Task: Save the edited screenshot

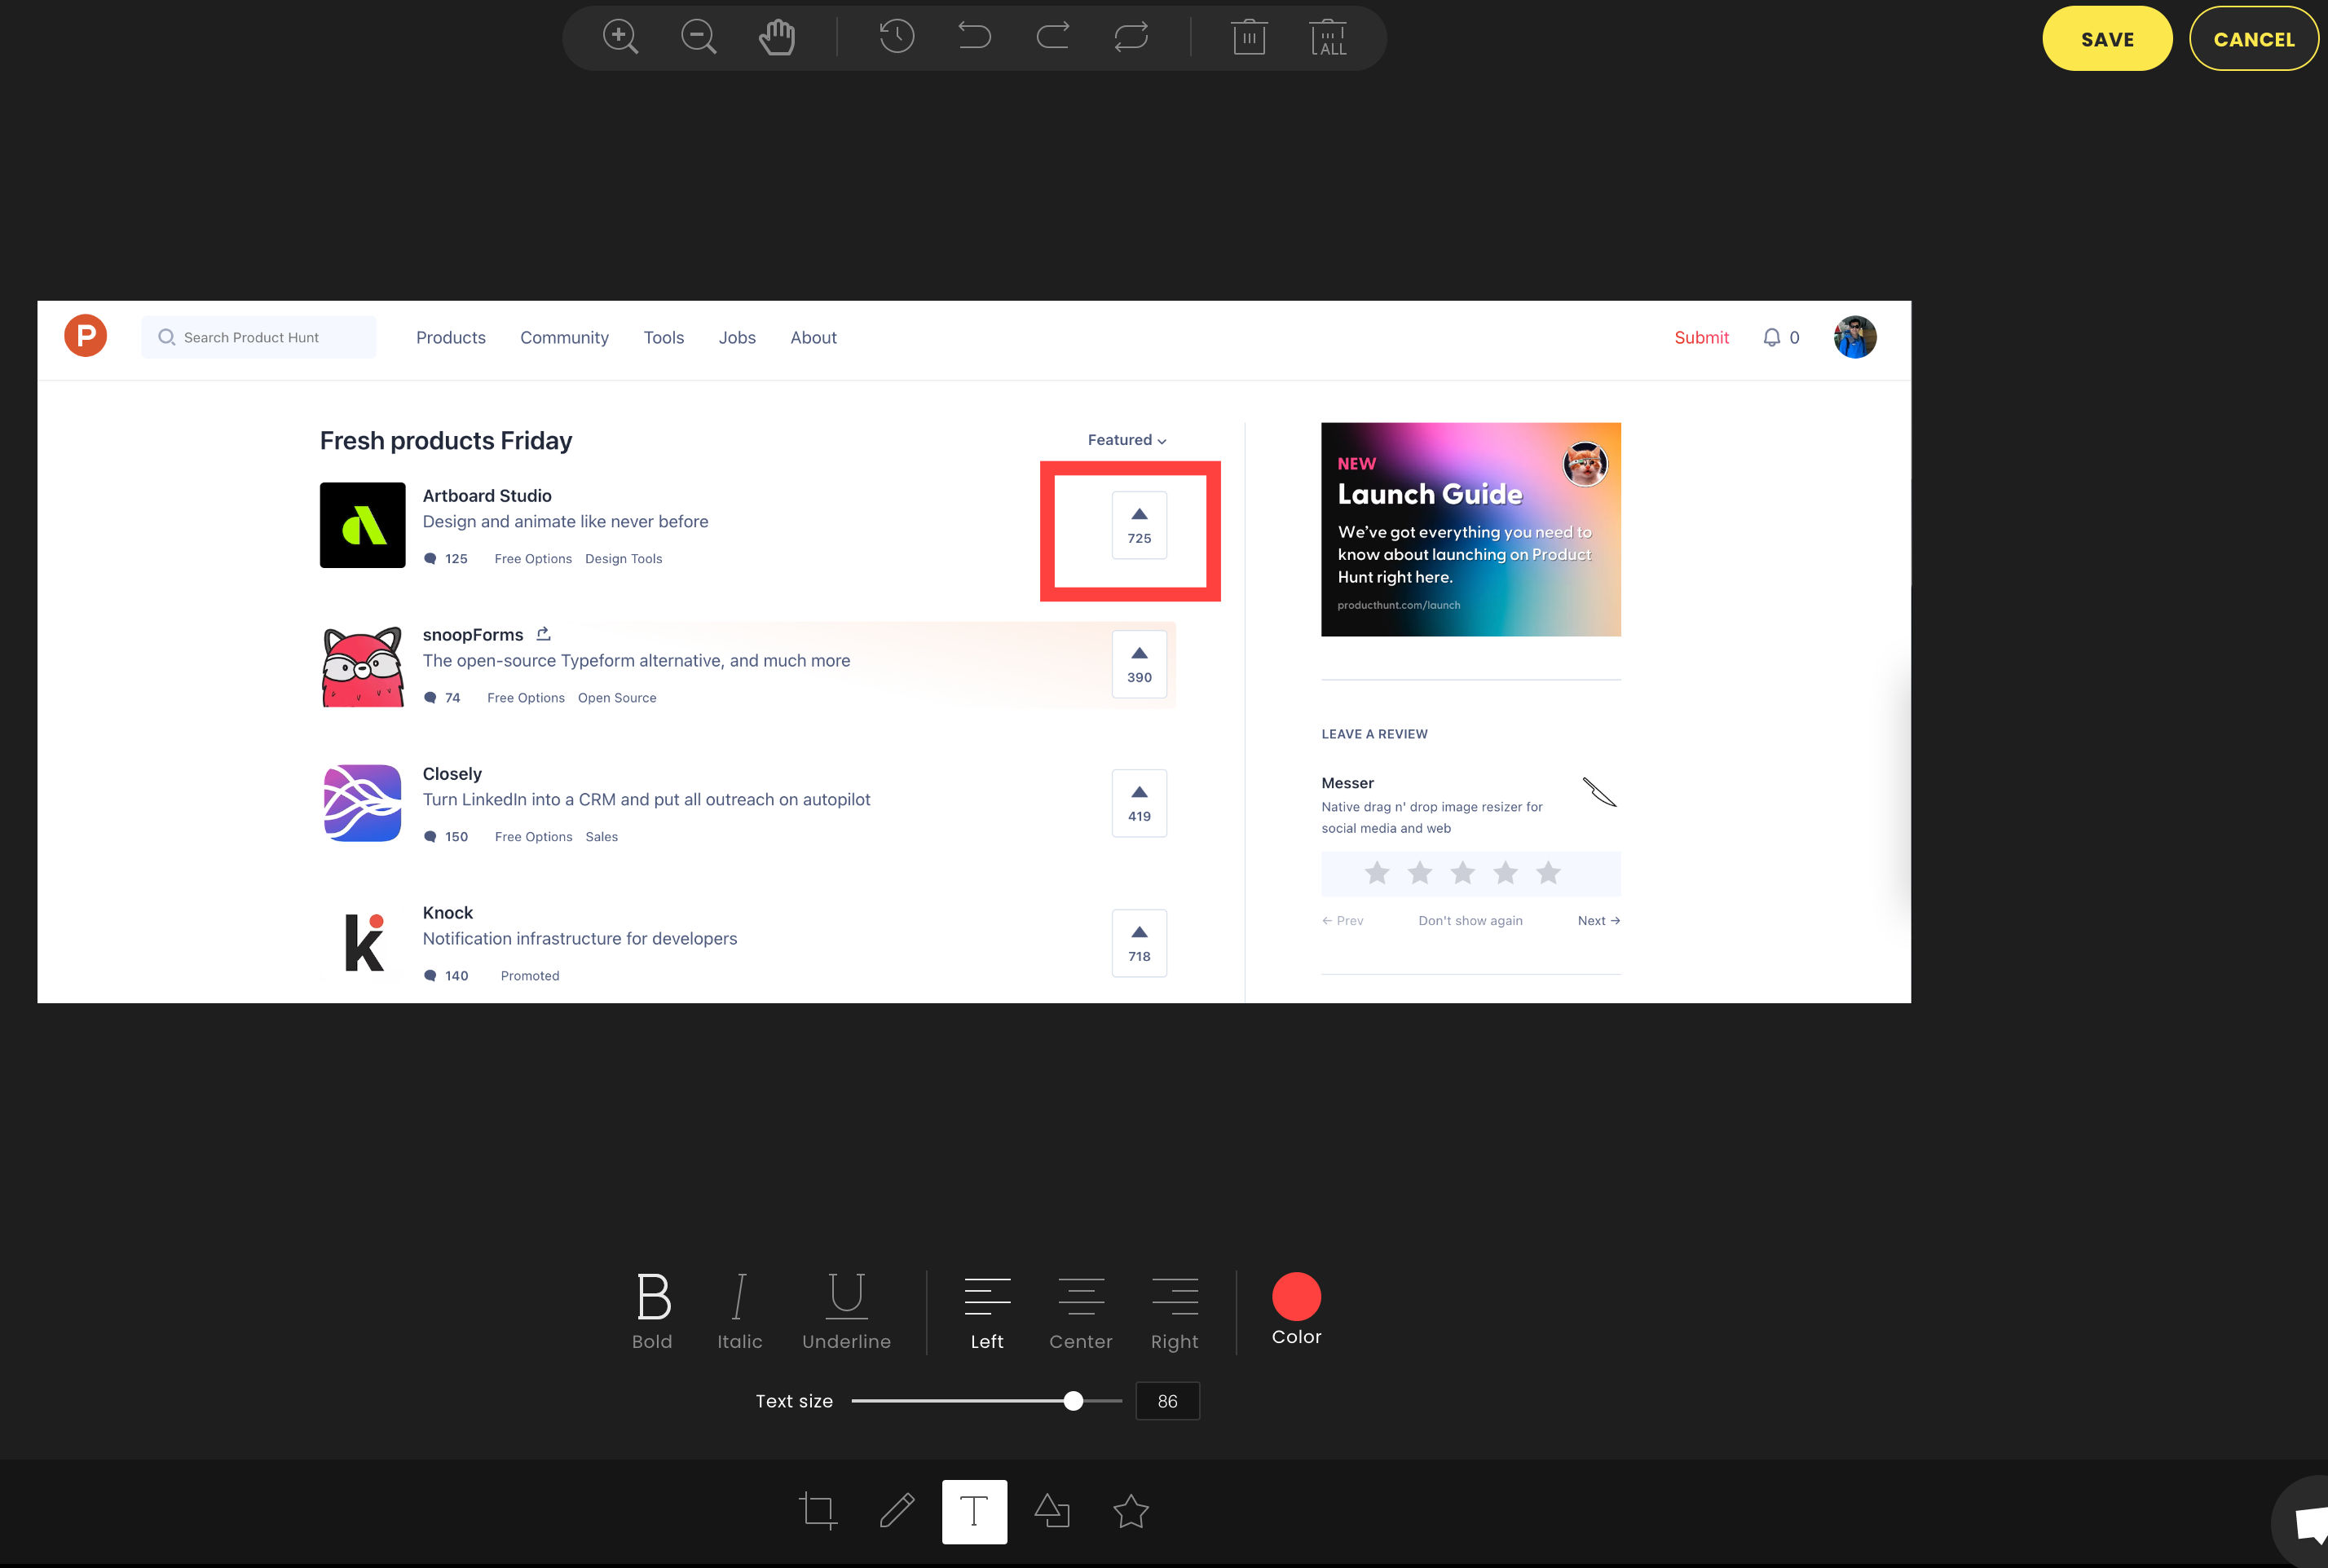Action: tap(2107, 39)
